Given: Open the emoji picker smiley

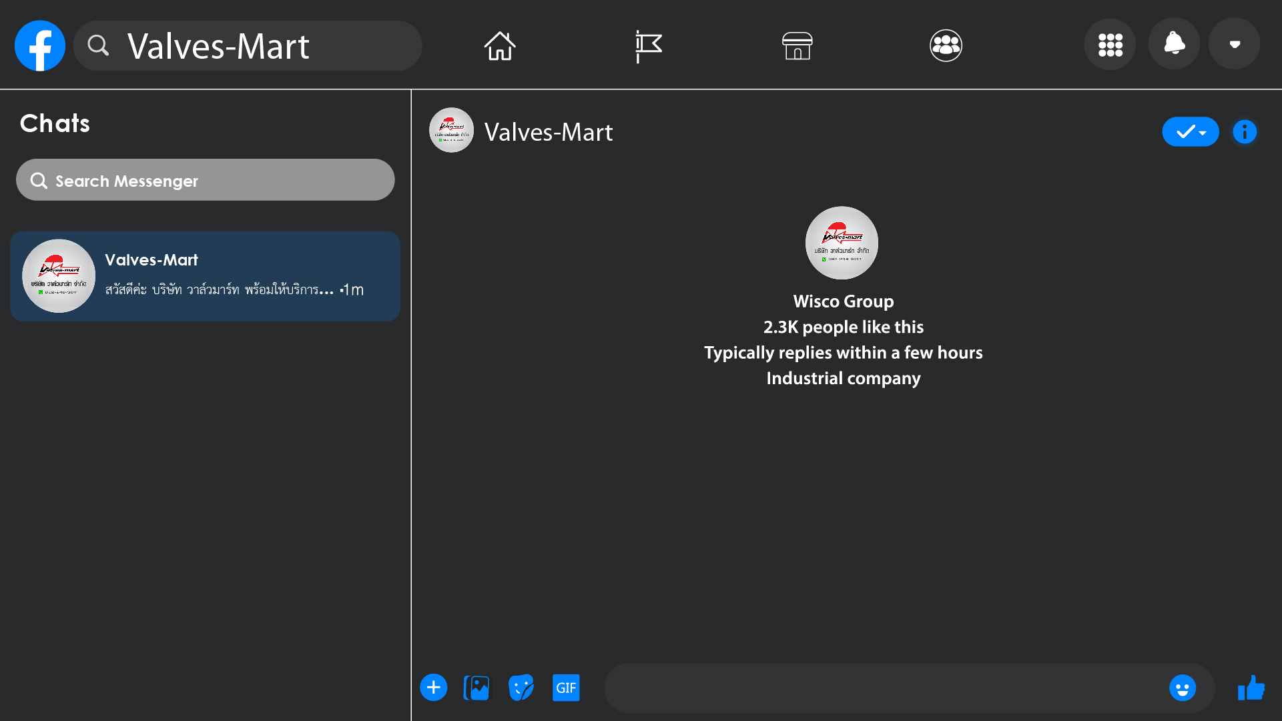Looking at the screenshot, I should coord(1183,688).
